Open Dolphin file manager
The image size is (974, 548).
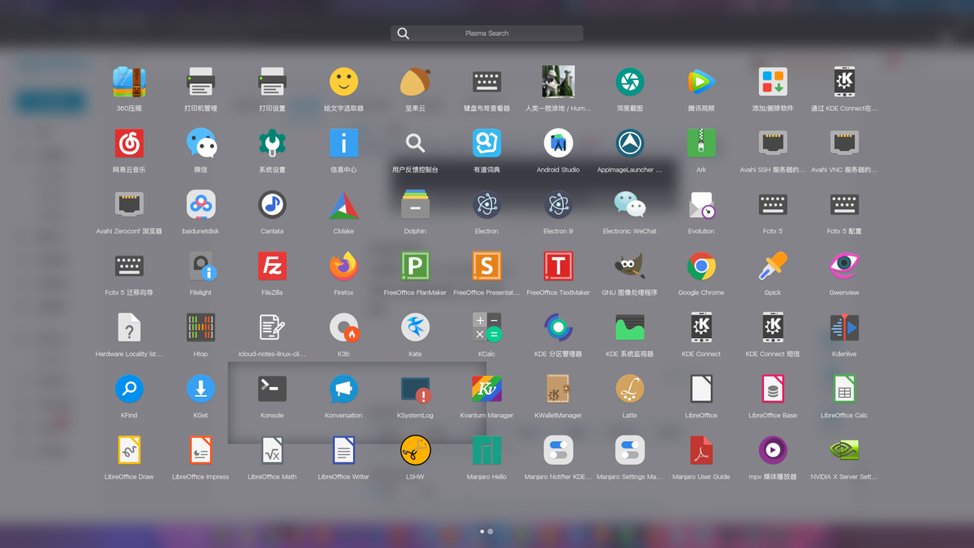click(x=415, y=205)
